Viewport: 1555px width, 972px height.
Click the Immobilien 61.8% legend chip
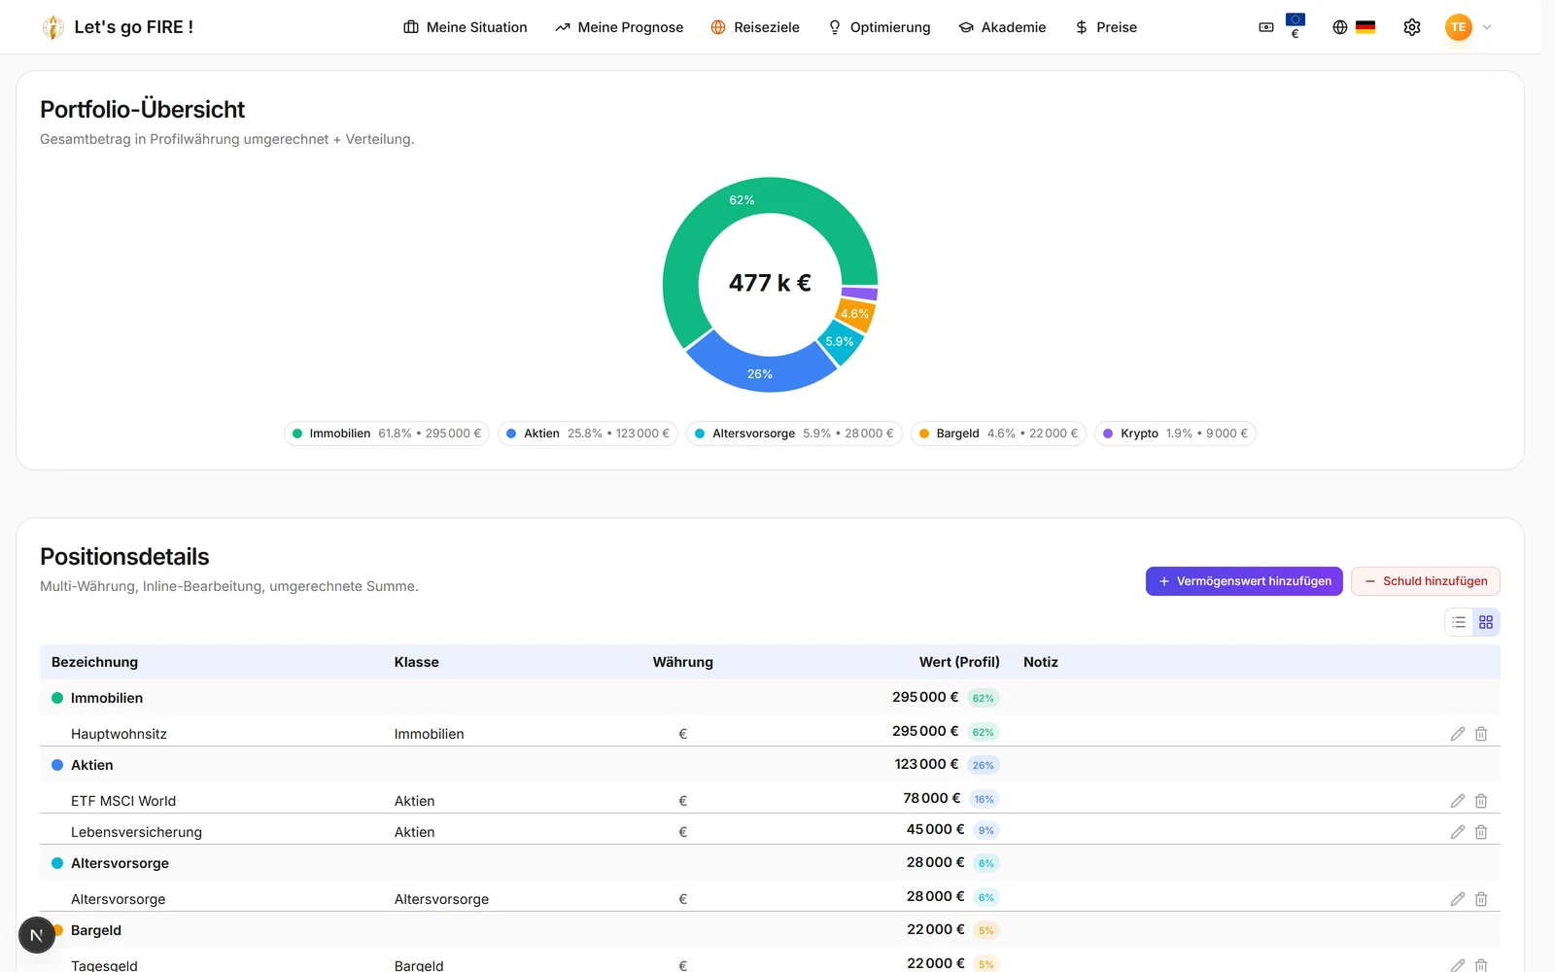coord(387,434)
